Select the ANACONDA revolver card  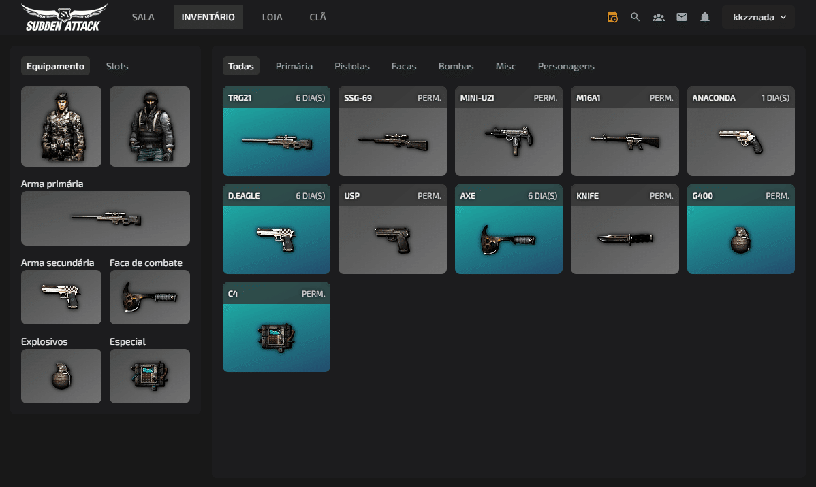[x=740, y=131]
